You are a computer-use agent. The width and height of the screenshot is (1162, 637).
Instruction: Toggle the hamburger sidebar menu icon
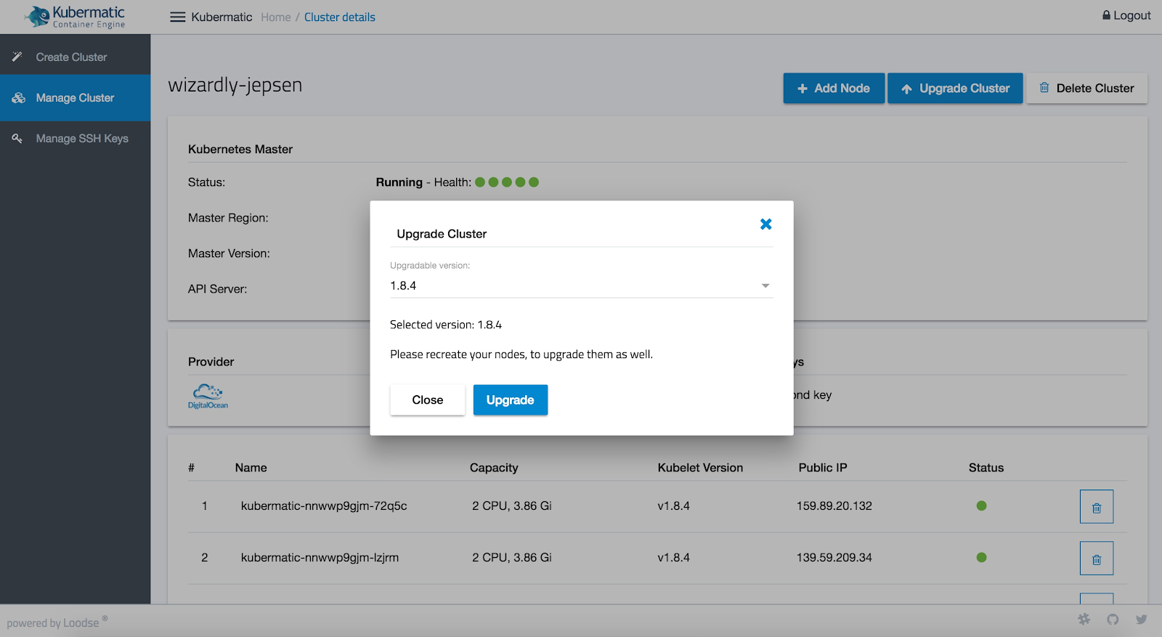click(177, 17)
